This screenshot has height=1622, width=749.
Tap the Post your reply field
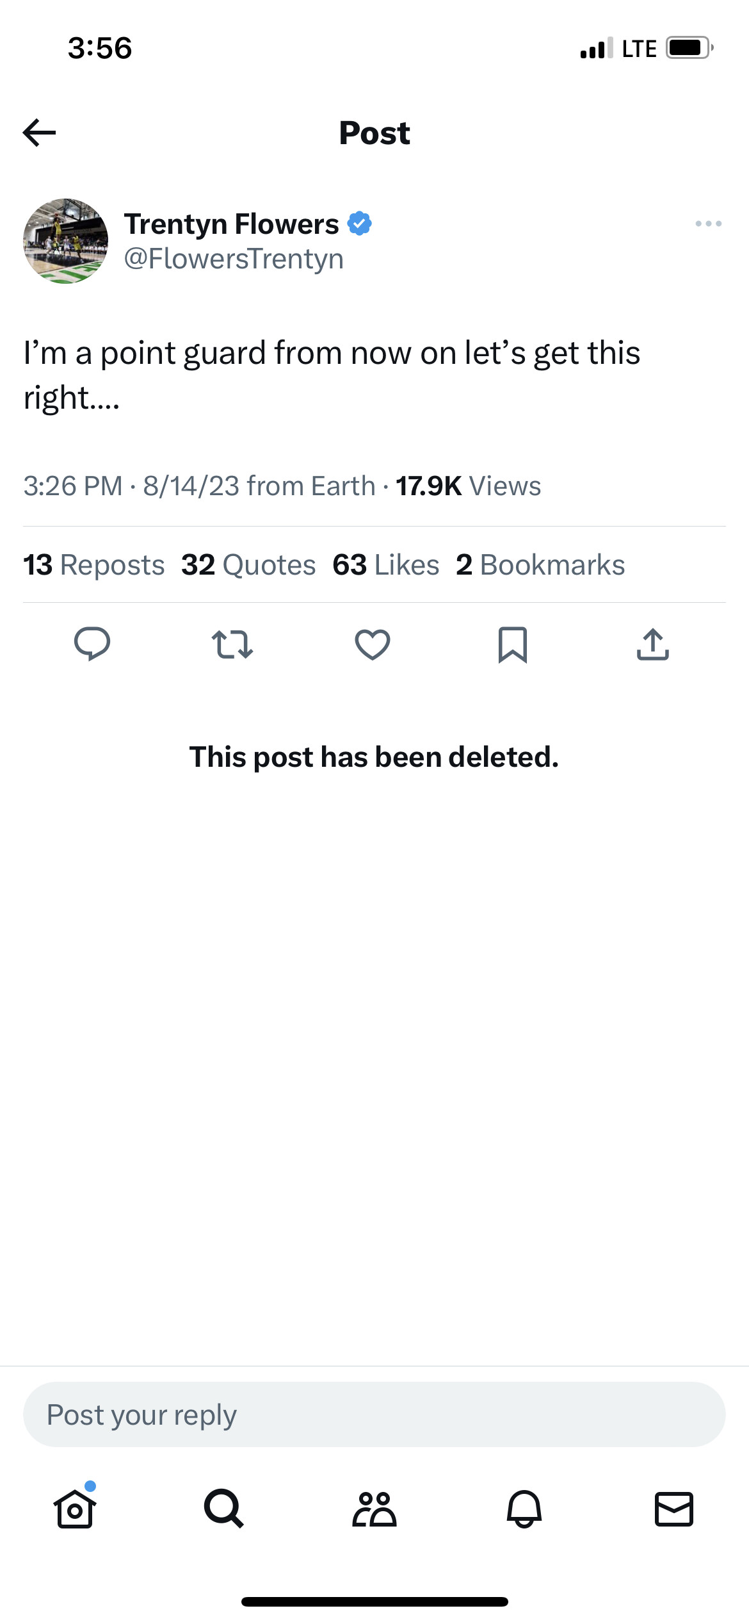point(374,1414)
